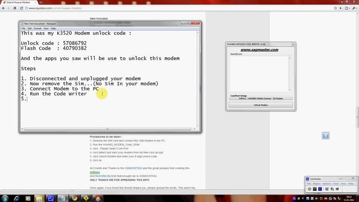The width and height of the screenshot is (359, 202).
Task: Click Notepad vertical scrollbar down arrow
Action: 198,126
